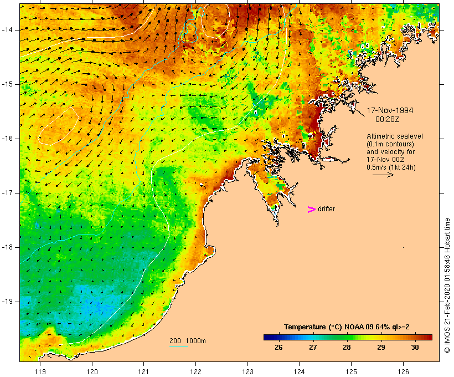Click the latitude axis label '-16'
The width and height of the screenshot is (454, 377).
tap(7, 139)
